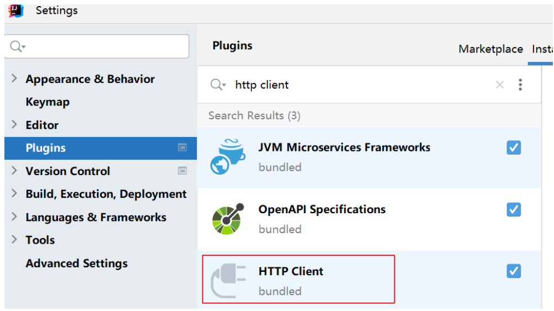Uncheck the OpenAPI Specifications plugin
The image size is (554, 311).
pyautogui.click(x=514, y=210)
